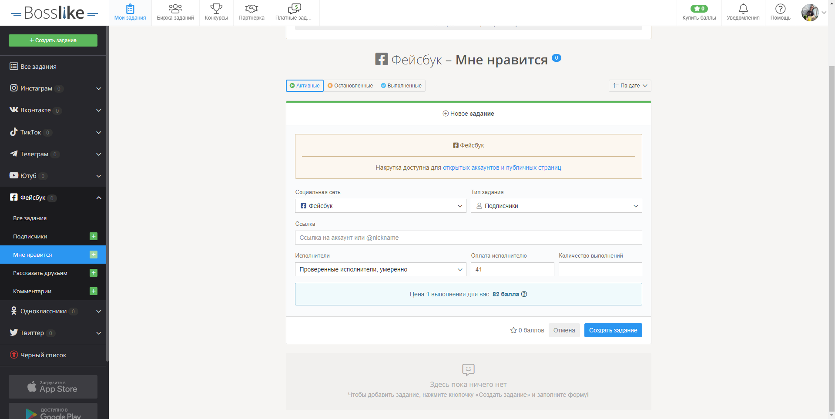Open the Help question mark icon

tap(781, 9)
